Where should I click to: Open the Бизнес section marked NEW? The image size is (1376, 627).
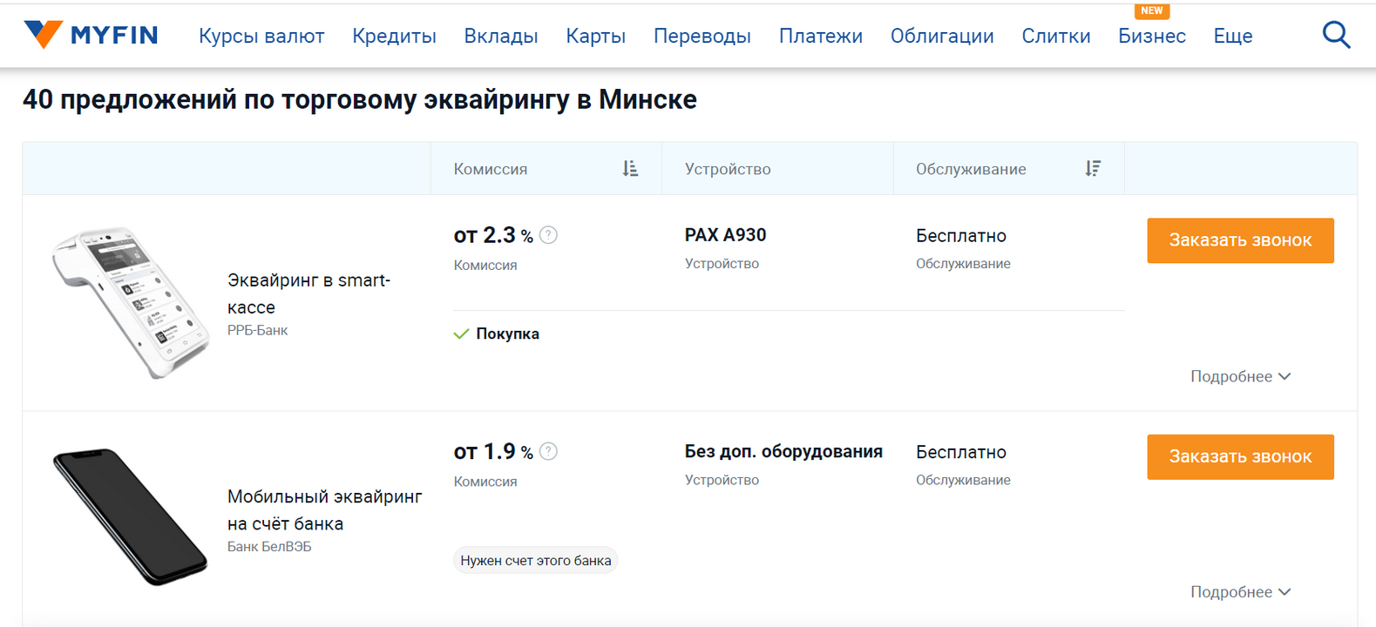click(x=1151, y=36)
